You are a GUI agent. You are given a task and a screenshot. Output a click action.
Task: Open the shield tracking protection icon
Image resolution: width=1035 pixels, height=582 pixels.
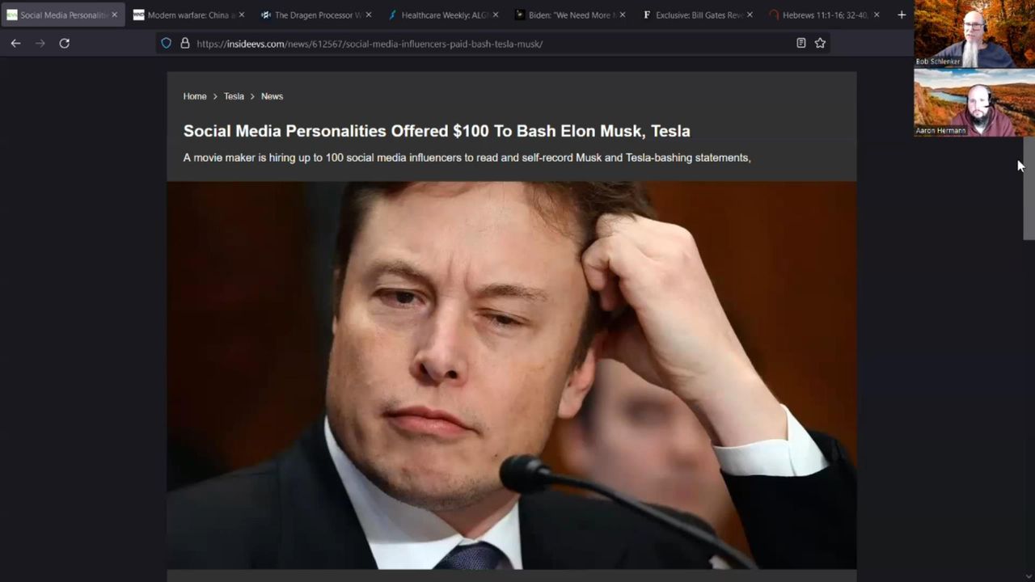[x=167, y=43]
